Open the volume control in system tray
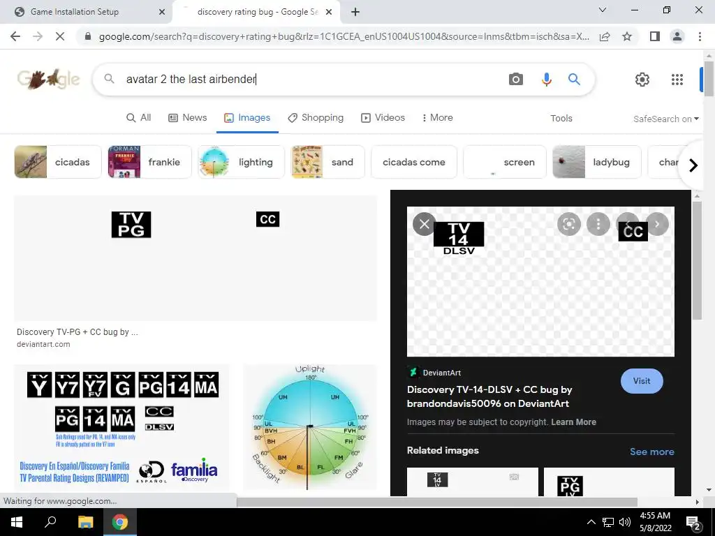715x536 pixels. 625,522
